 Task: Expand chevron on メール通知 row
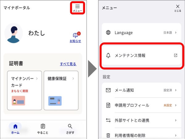pos(176,90)
